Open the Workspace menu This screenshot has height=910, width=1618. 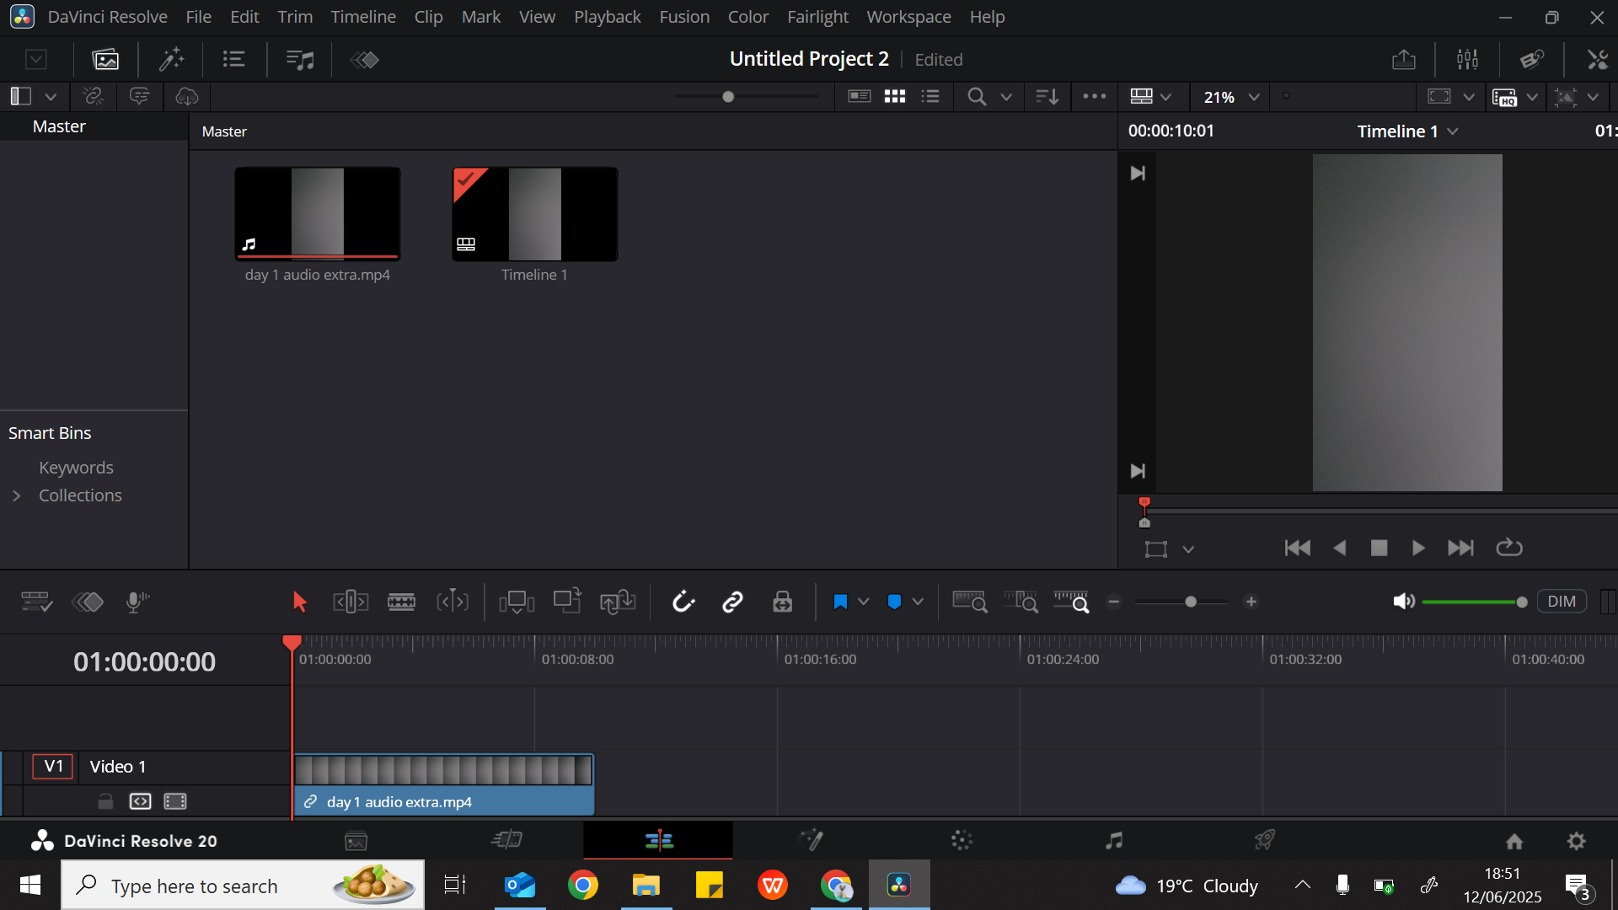tap(908, 17)
